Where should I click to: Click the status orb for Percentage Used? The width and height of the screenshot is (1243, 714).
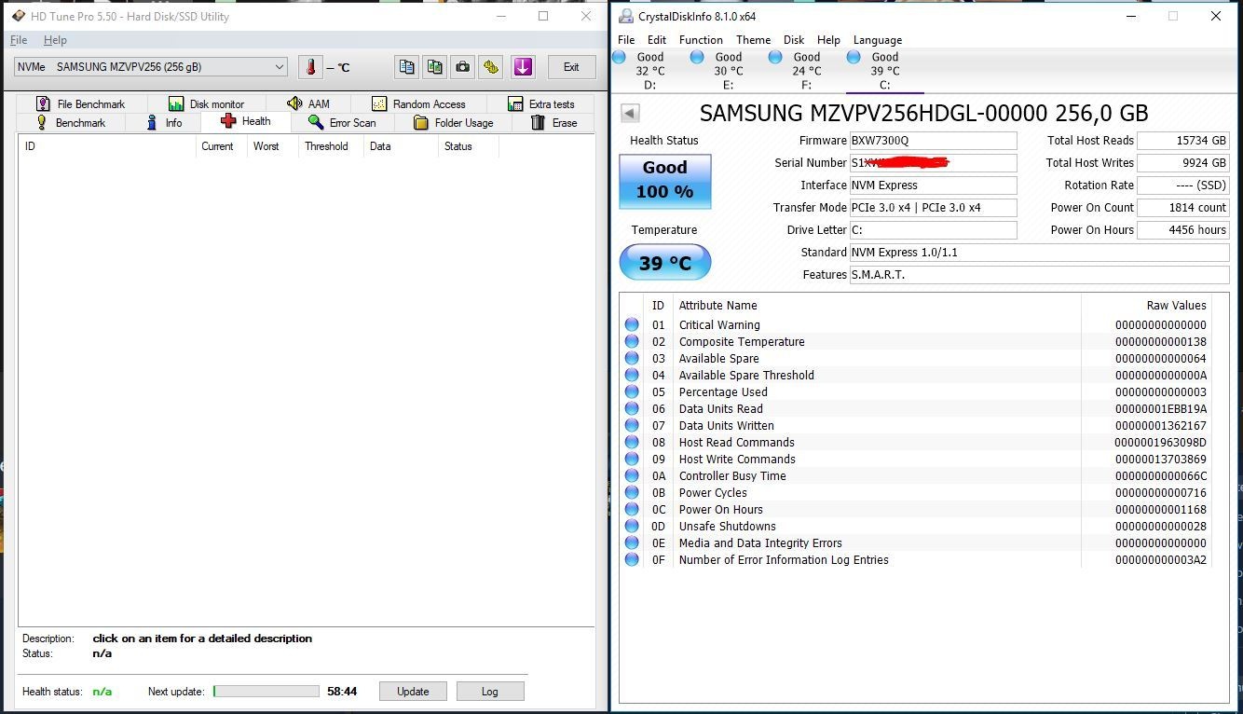(x=632, y=392)
